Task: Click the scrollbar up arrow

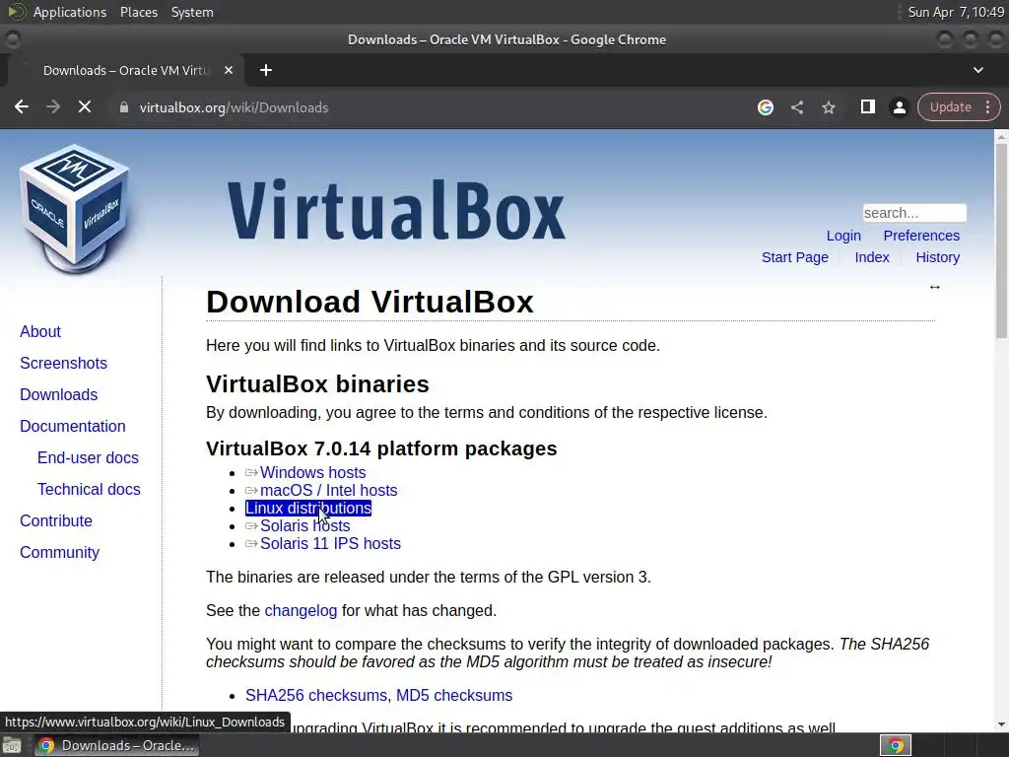Action: [x=1001, y=136]
